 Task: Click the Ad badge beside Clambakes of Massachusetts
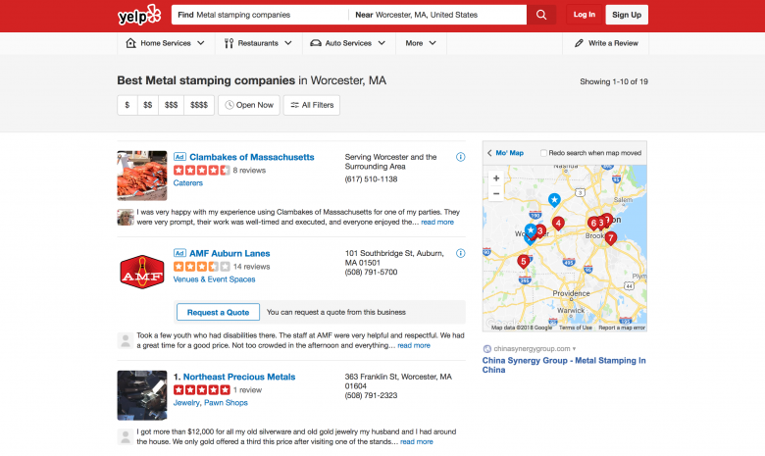tap(179, 157)
